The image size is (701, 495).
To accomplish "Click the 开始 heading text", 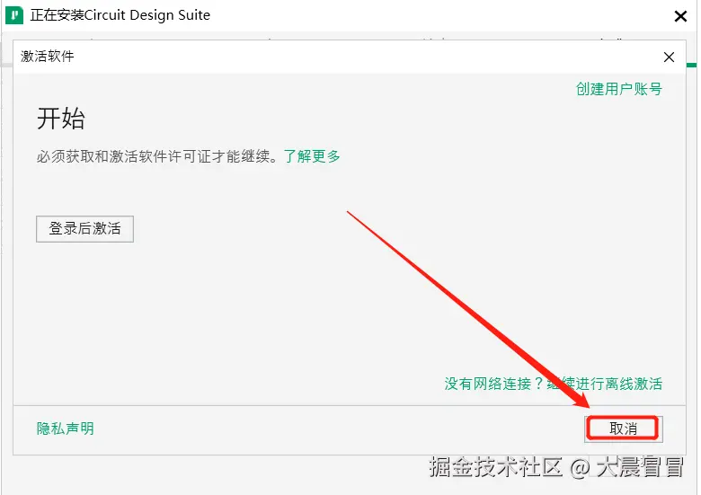I will [x=61, y=119].
